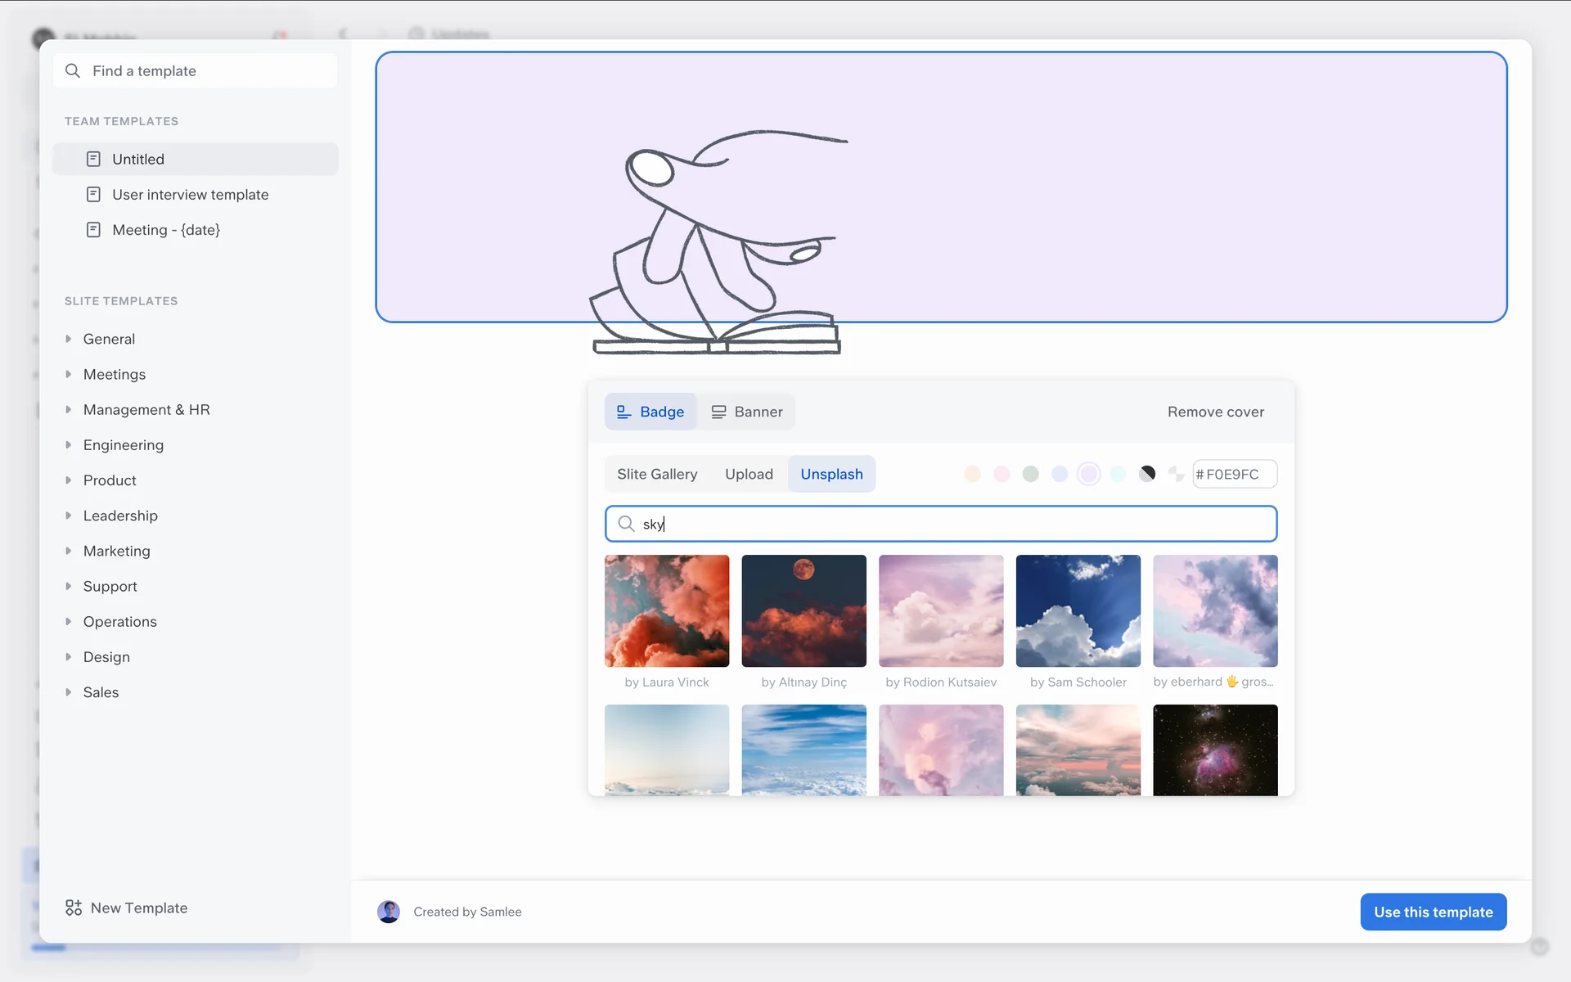The height and width of the screenshot is (982, 1571).
Task: Click the New Template plus icon
Action: (74, 908)
